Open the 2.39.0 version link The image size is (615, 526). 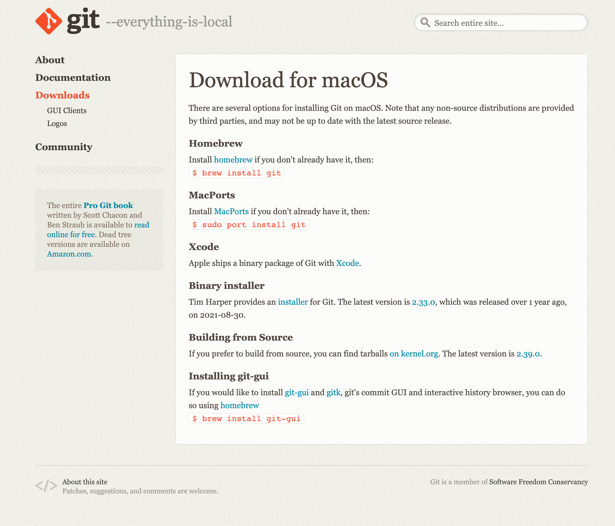point(528,354)
